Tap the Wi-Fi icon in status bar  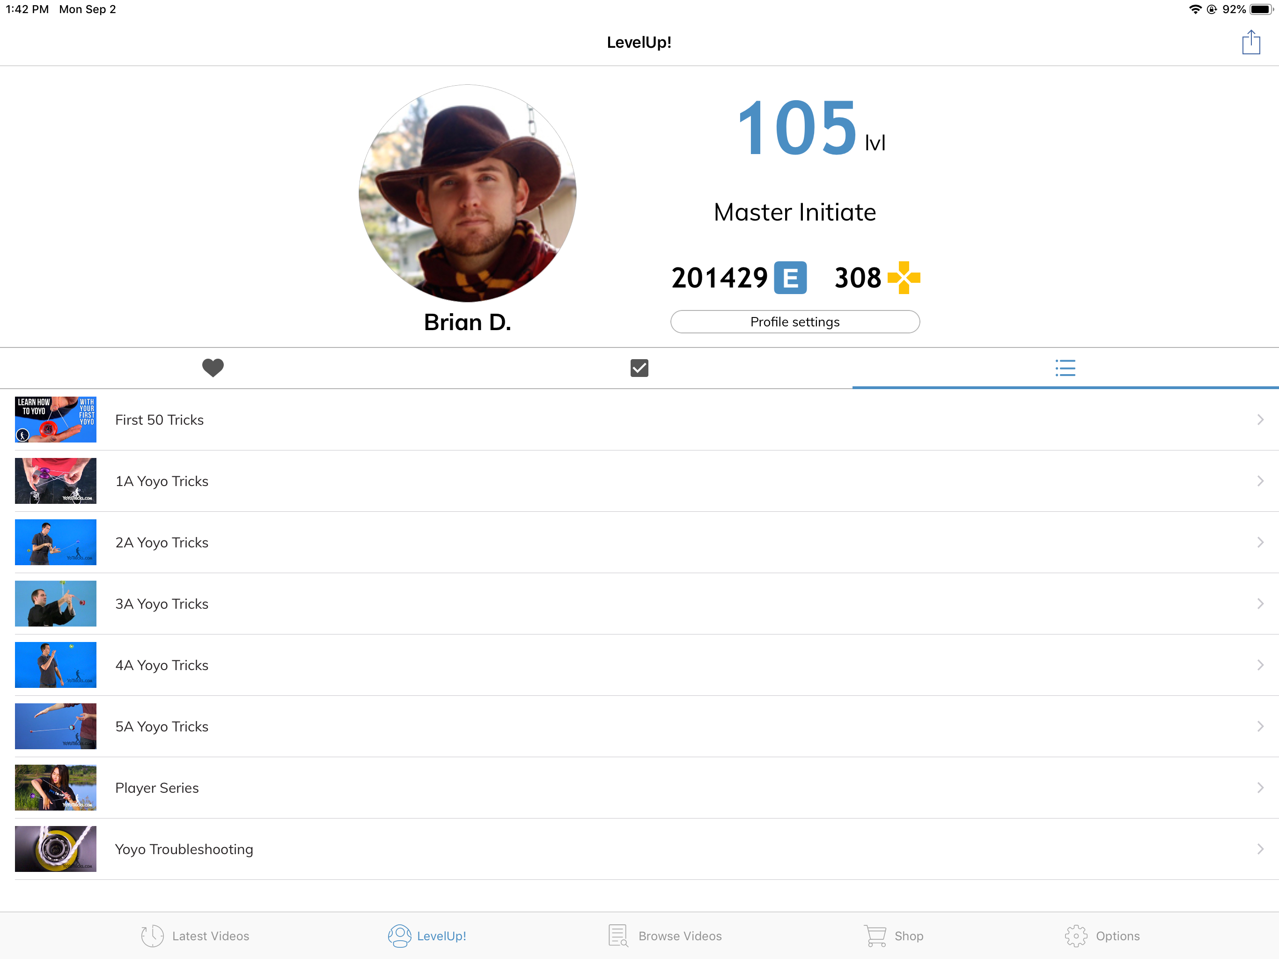click(1195, 9)
